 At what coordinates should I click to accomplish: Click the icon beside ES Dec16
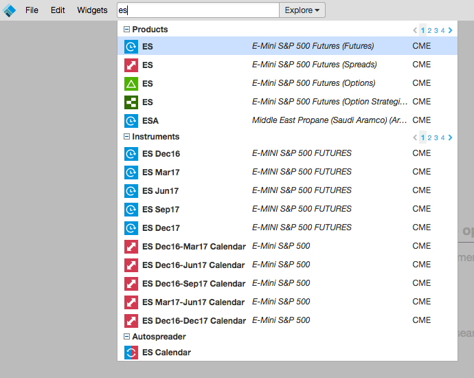(131, 154)
